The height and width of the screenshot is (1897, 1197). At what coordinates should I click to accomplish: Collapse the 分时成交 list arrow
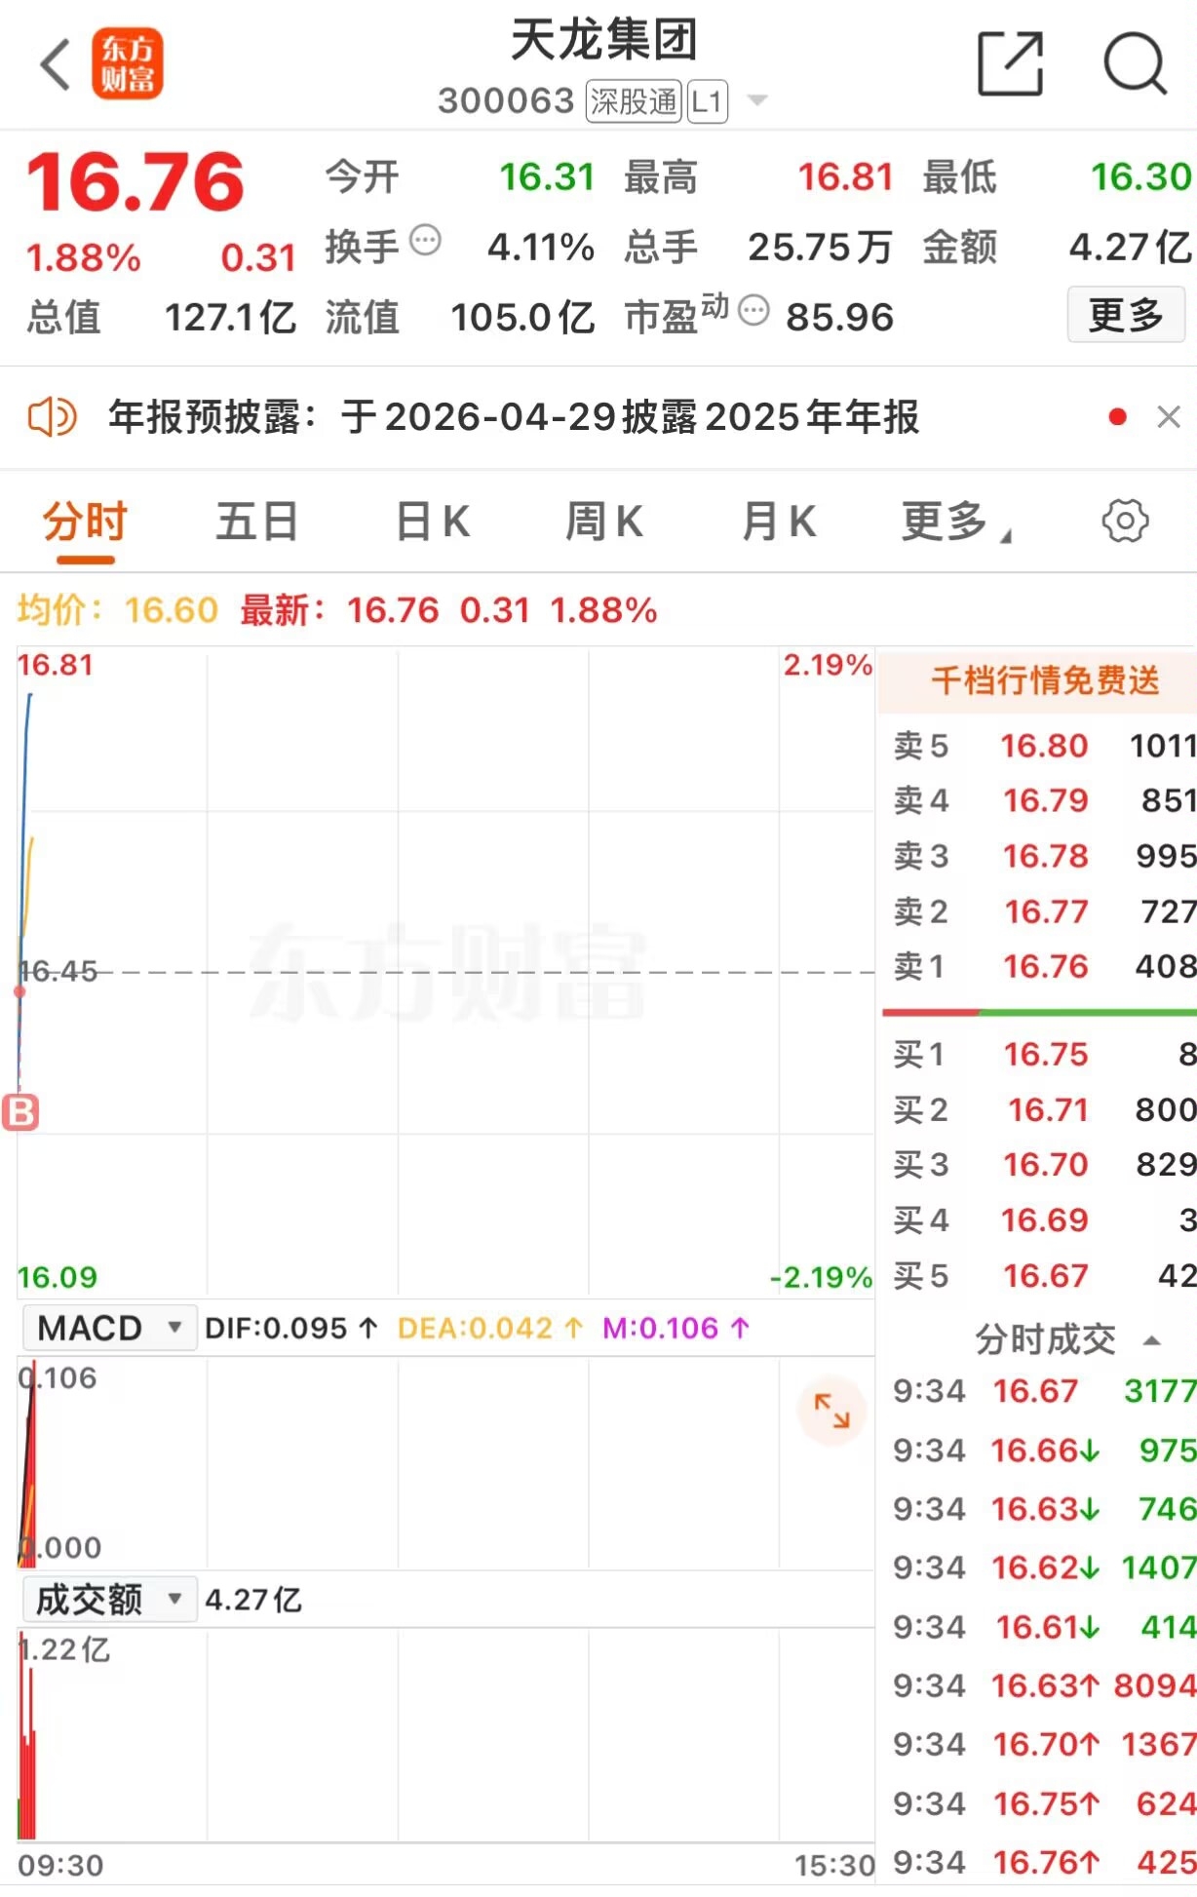point(1151,1340)
